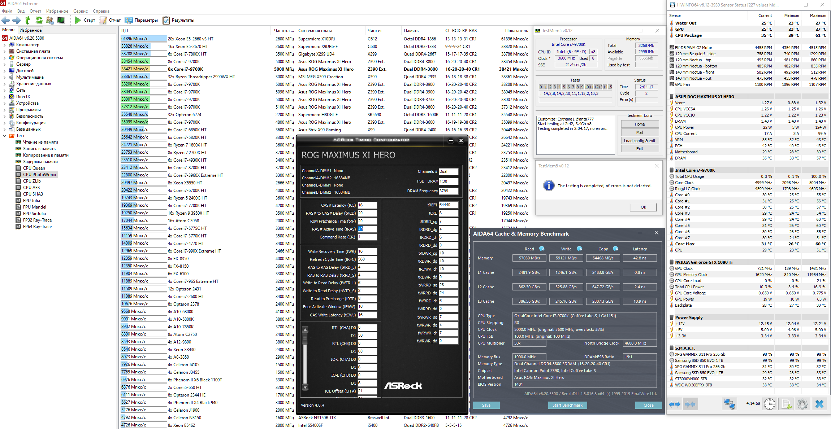
Task: Open the Report notebook icon in toolbar
Action: pyautogui.click(x=103, y=20)
